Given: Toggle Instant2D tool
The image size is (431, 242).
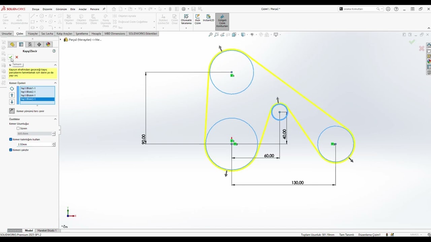Looking at the screenshot, I should 208,18.
